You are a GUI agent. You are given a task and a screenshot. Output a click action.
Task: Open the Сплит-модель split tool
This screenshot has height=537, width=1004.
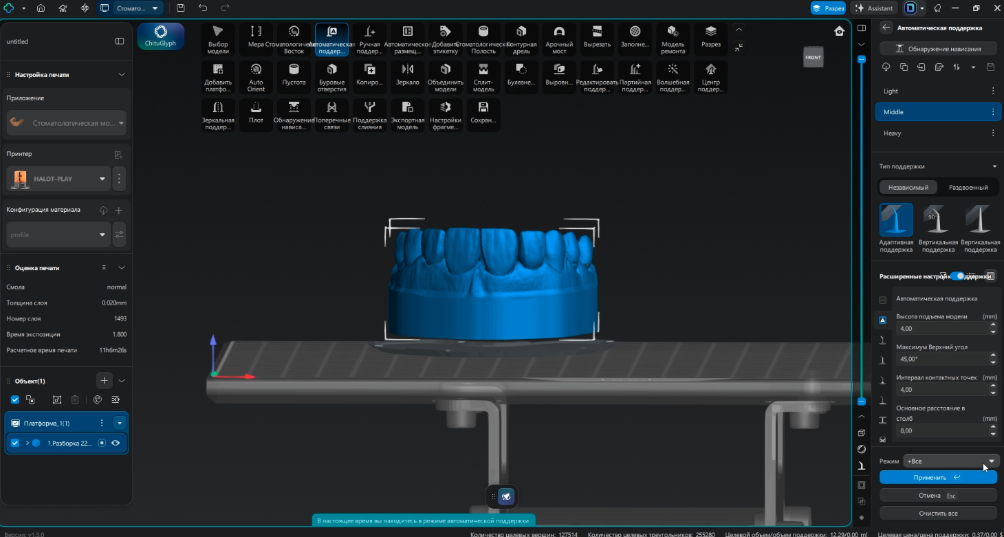click(x=483, y=77)
